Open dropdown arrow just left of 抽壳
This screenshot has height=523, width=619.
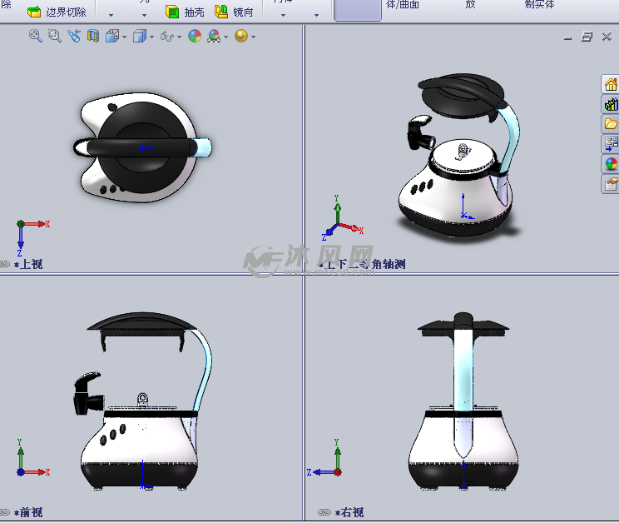(145, 15)
